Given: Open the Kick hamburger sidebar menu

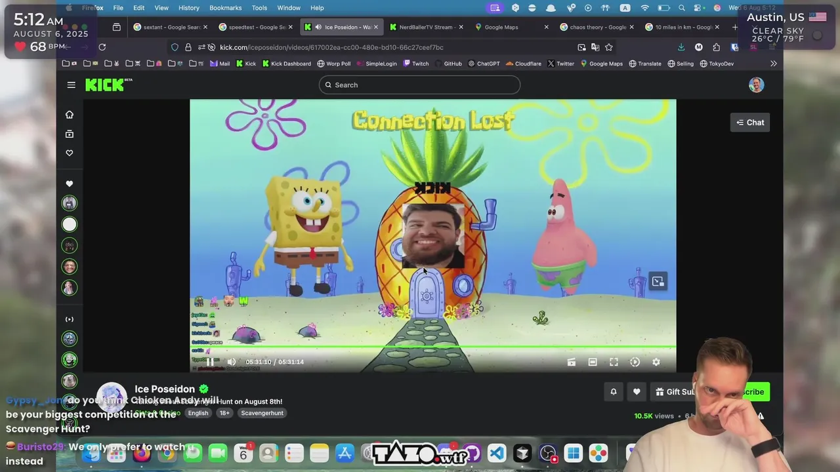Looking at the screenshot, I should pos(71,85).
